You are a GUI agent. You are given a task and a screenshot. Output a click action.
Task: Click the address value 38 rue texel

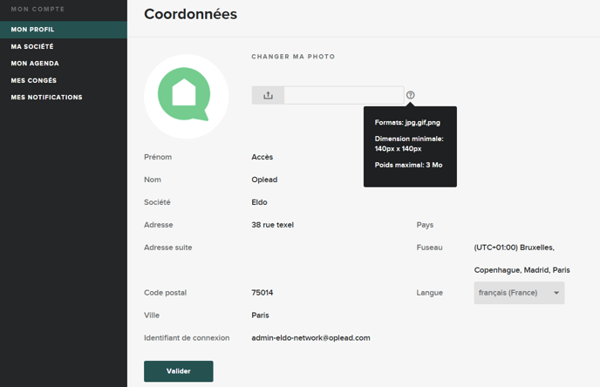tap(272, 225)
